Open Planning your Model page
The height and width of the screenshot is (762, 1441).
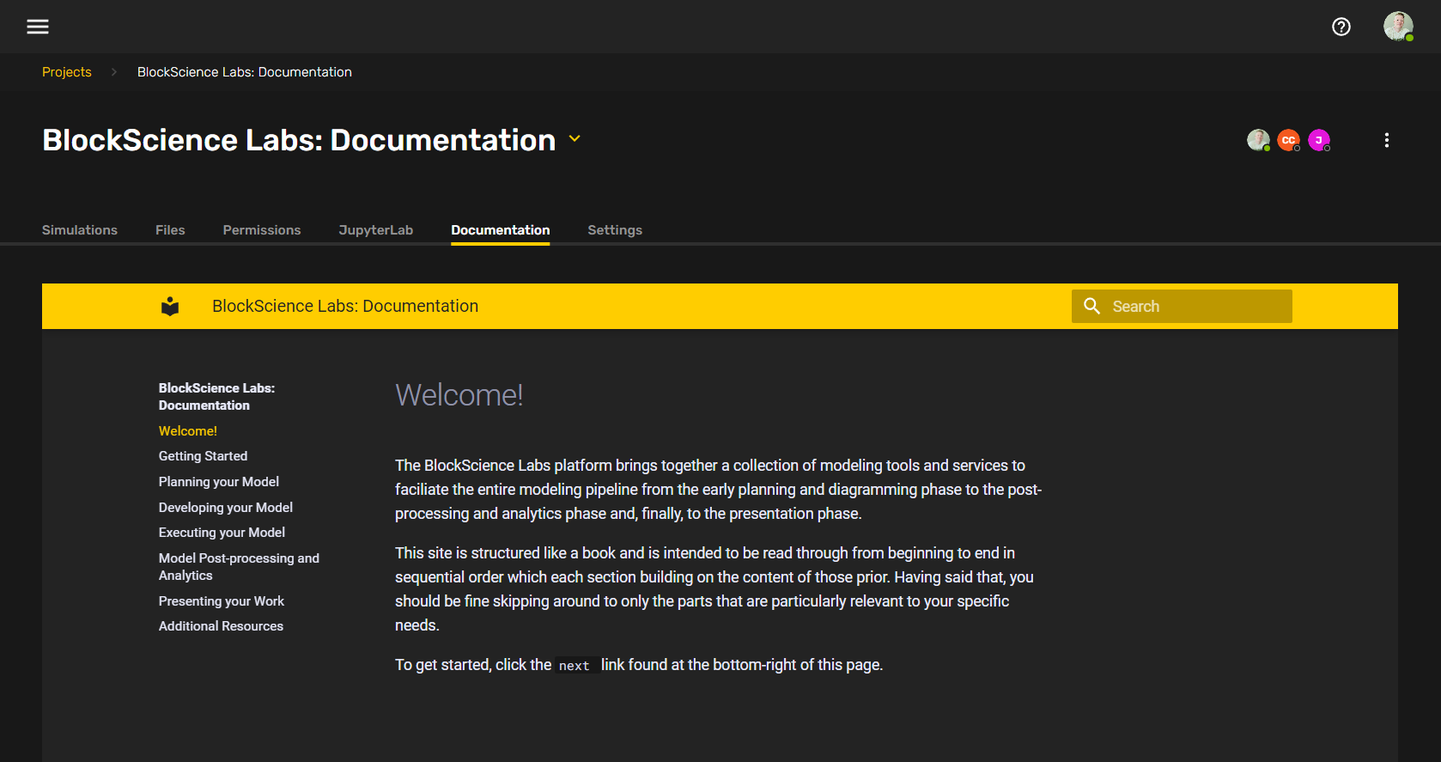pos(219,482)
